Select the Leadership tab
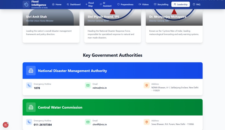 click(181, 4)
